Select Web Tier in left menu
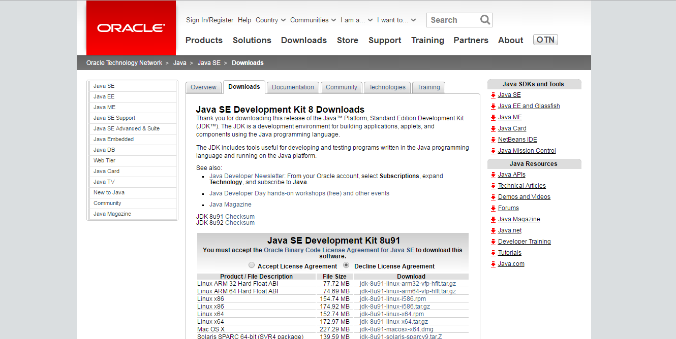Image resolution: width=676 pixels, height=339 pixels. click(x=104, y=160)
